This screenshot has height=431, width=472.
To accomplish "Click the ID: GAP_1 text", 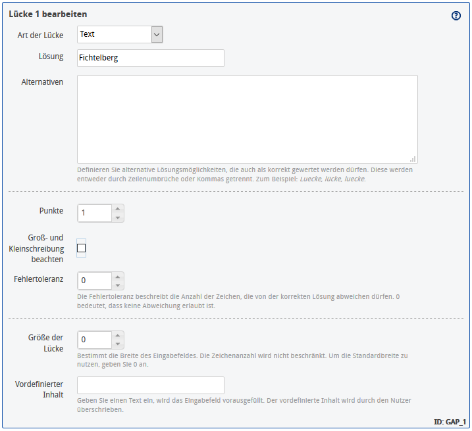I will 450,421.
